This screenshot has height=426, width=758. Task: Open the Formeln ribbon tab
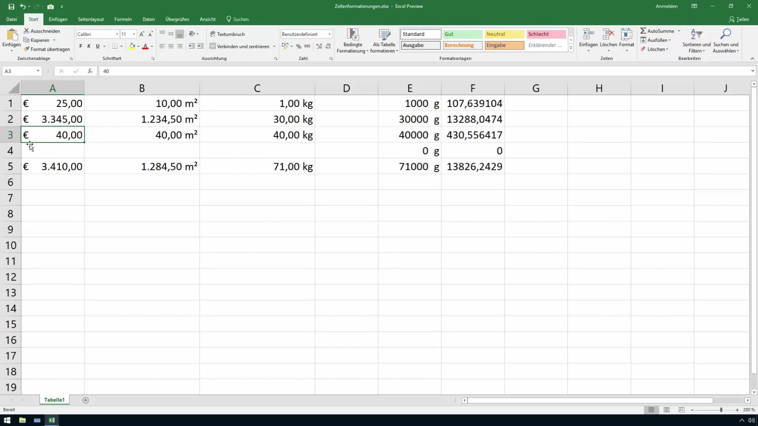pyautogui.click(x=123, y=19)
